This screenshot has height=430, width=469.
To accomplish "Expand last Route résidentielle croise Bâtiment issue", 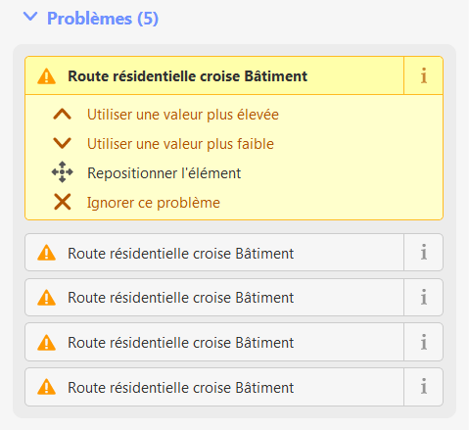I will 214,387.
